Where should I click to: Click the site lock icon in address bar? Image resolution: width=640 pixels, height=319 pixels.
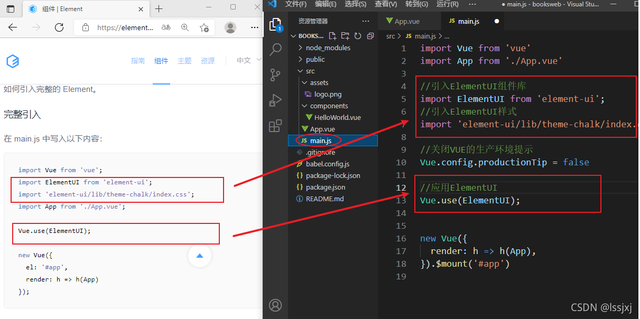pyautogui.click(x=86, y=27)
